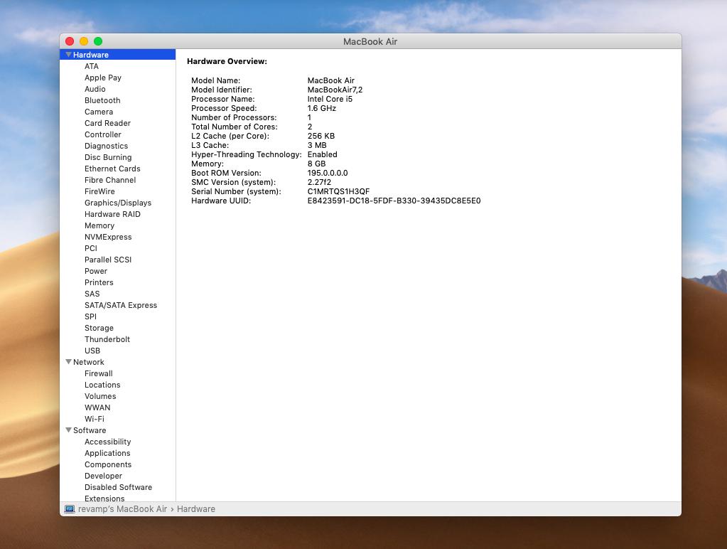Image resolution: width=727 pixels, height=549 pixels.
Task: Select Firewall under Network
Action: [98, 373]
